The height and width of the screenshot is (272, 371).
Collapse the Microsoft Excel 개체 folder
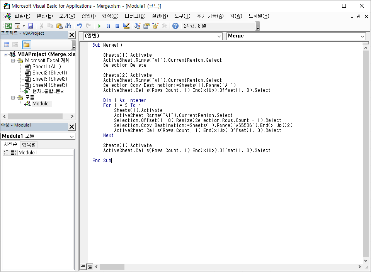pyautogui.click(x=13, y=61)
